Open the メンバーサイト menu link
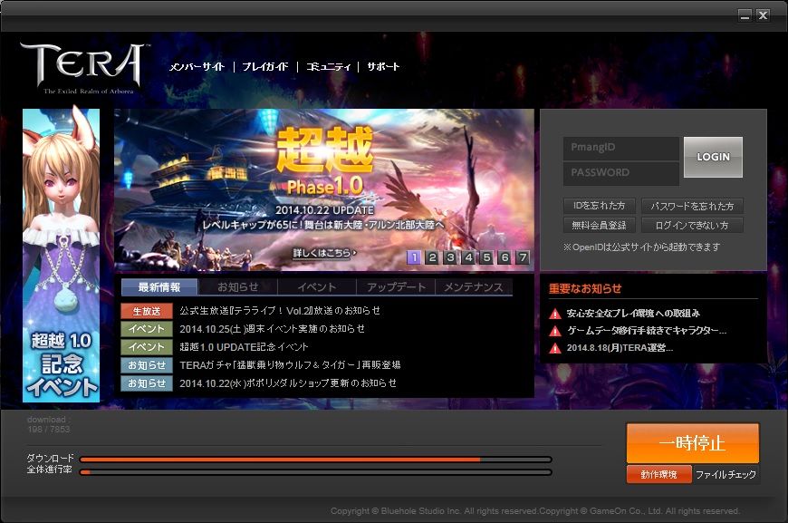The height and width of the screenshot is (523, 788). pos(197,66)
